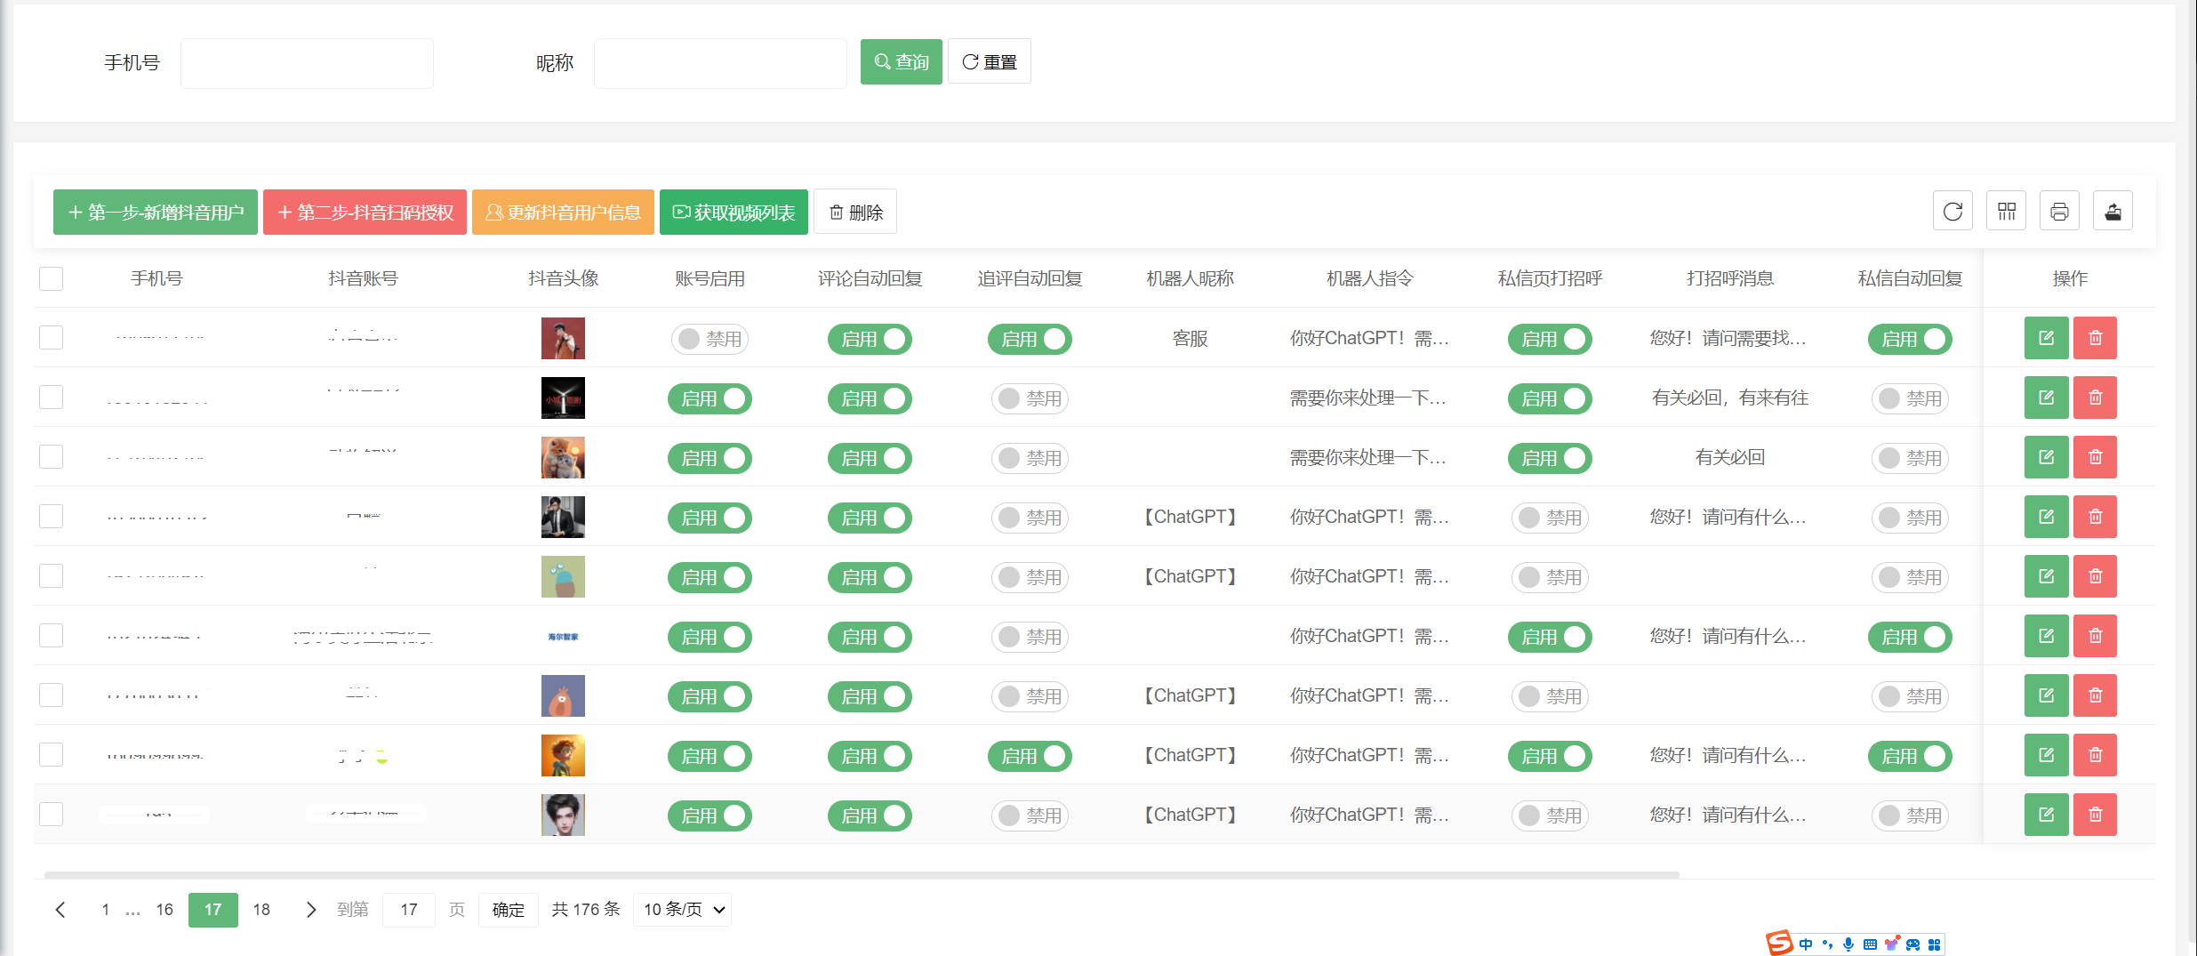Edit the row with robot nickname 客服
The width and height of the screenshot is (2197, 956).
tap(2046, 338)
